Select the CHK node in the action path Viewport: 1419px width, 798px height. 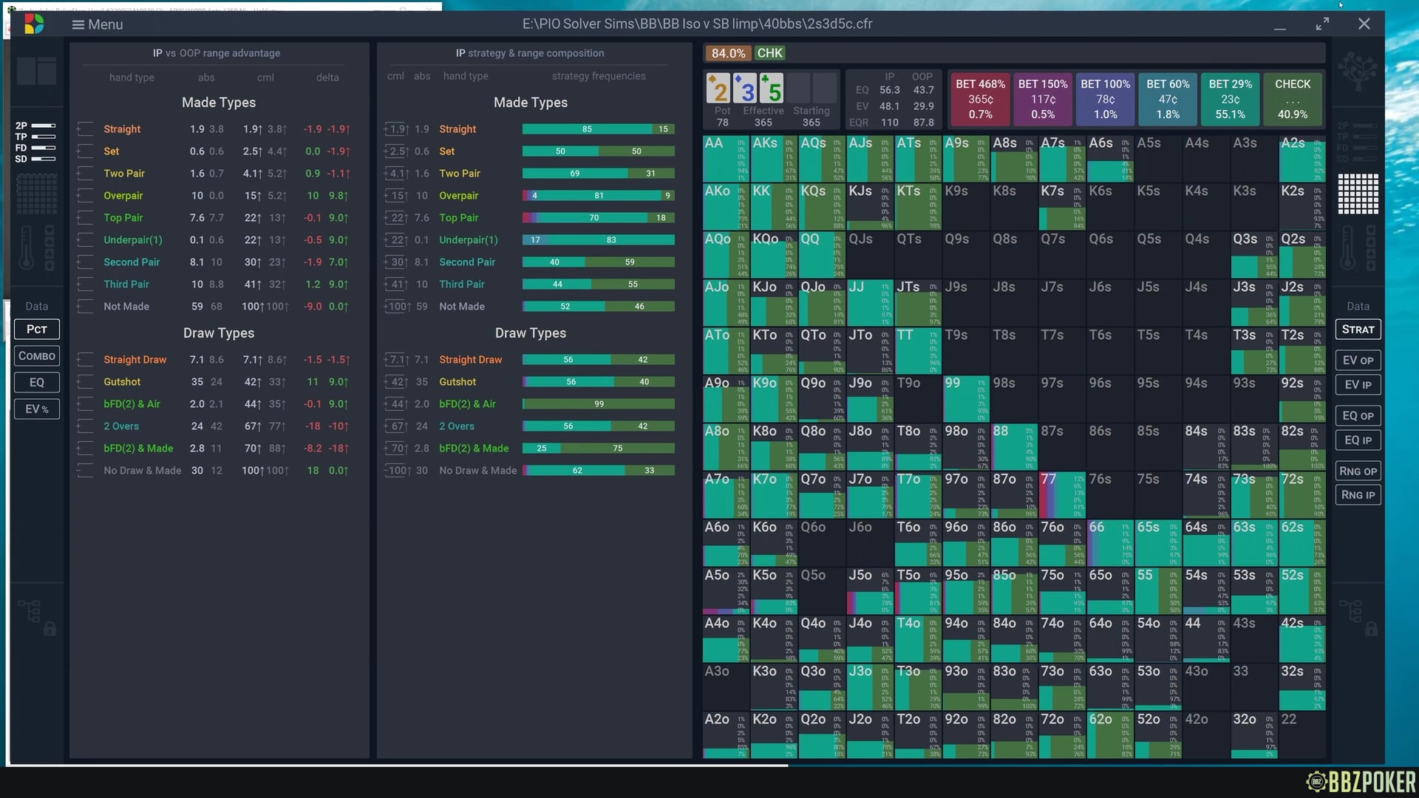click(x=769, y=53)
